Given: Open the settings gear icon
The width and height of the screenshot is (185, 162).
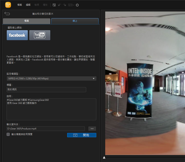Looking at the screenshot, I should pyautogui.click(x=77, y=5).
